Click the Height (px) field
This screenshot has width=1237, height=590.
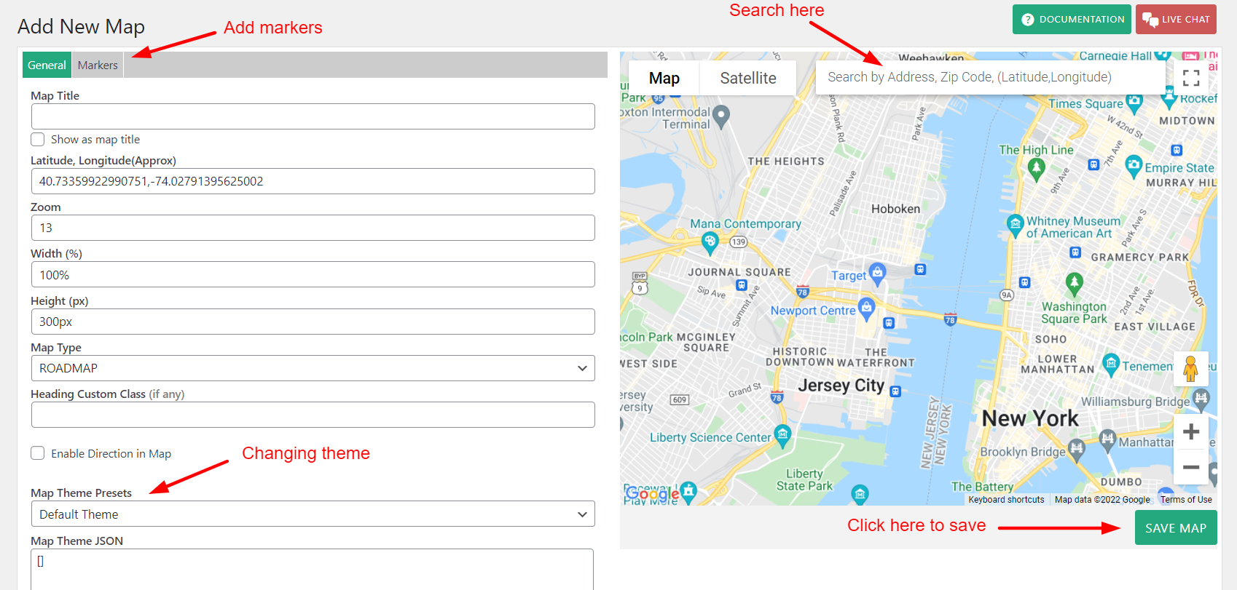(313, 322)
